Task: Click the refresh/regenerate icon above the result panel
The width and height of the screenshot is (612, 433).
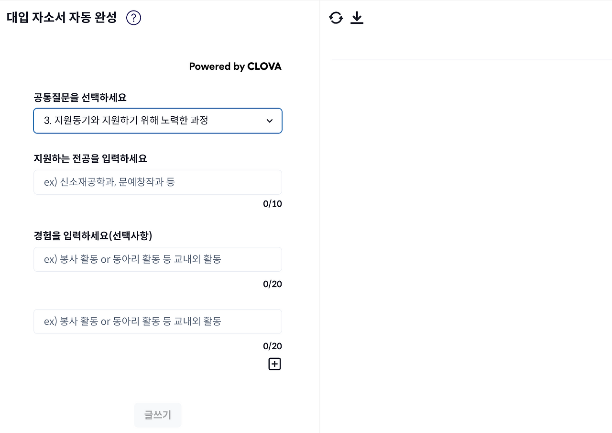Action: (x=337, y=17)
